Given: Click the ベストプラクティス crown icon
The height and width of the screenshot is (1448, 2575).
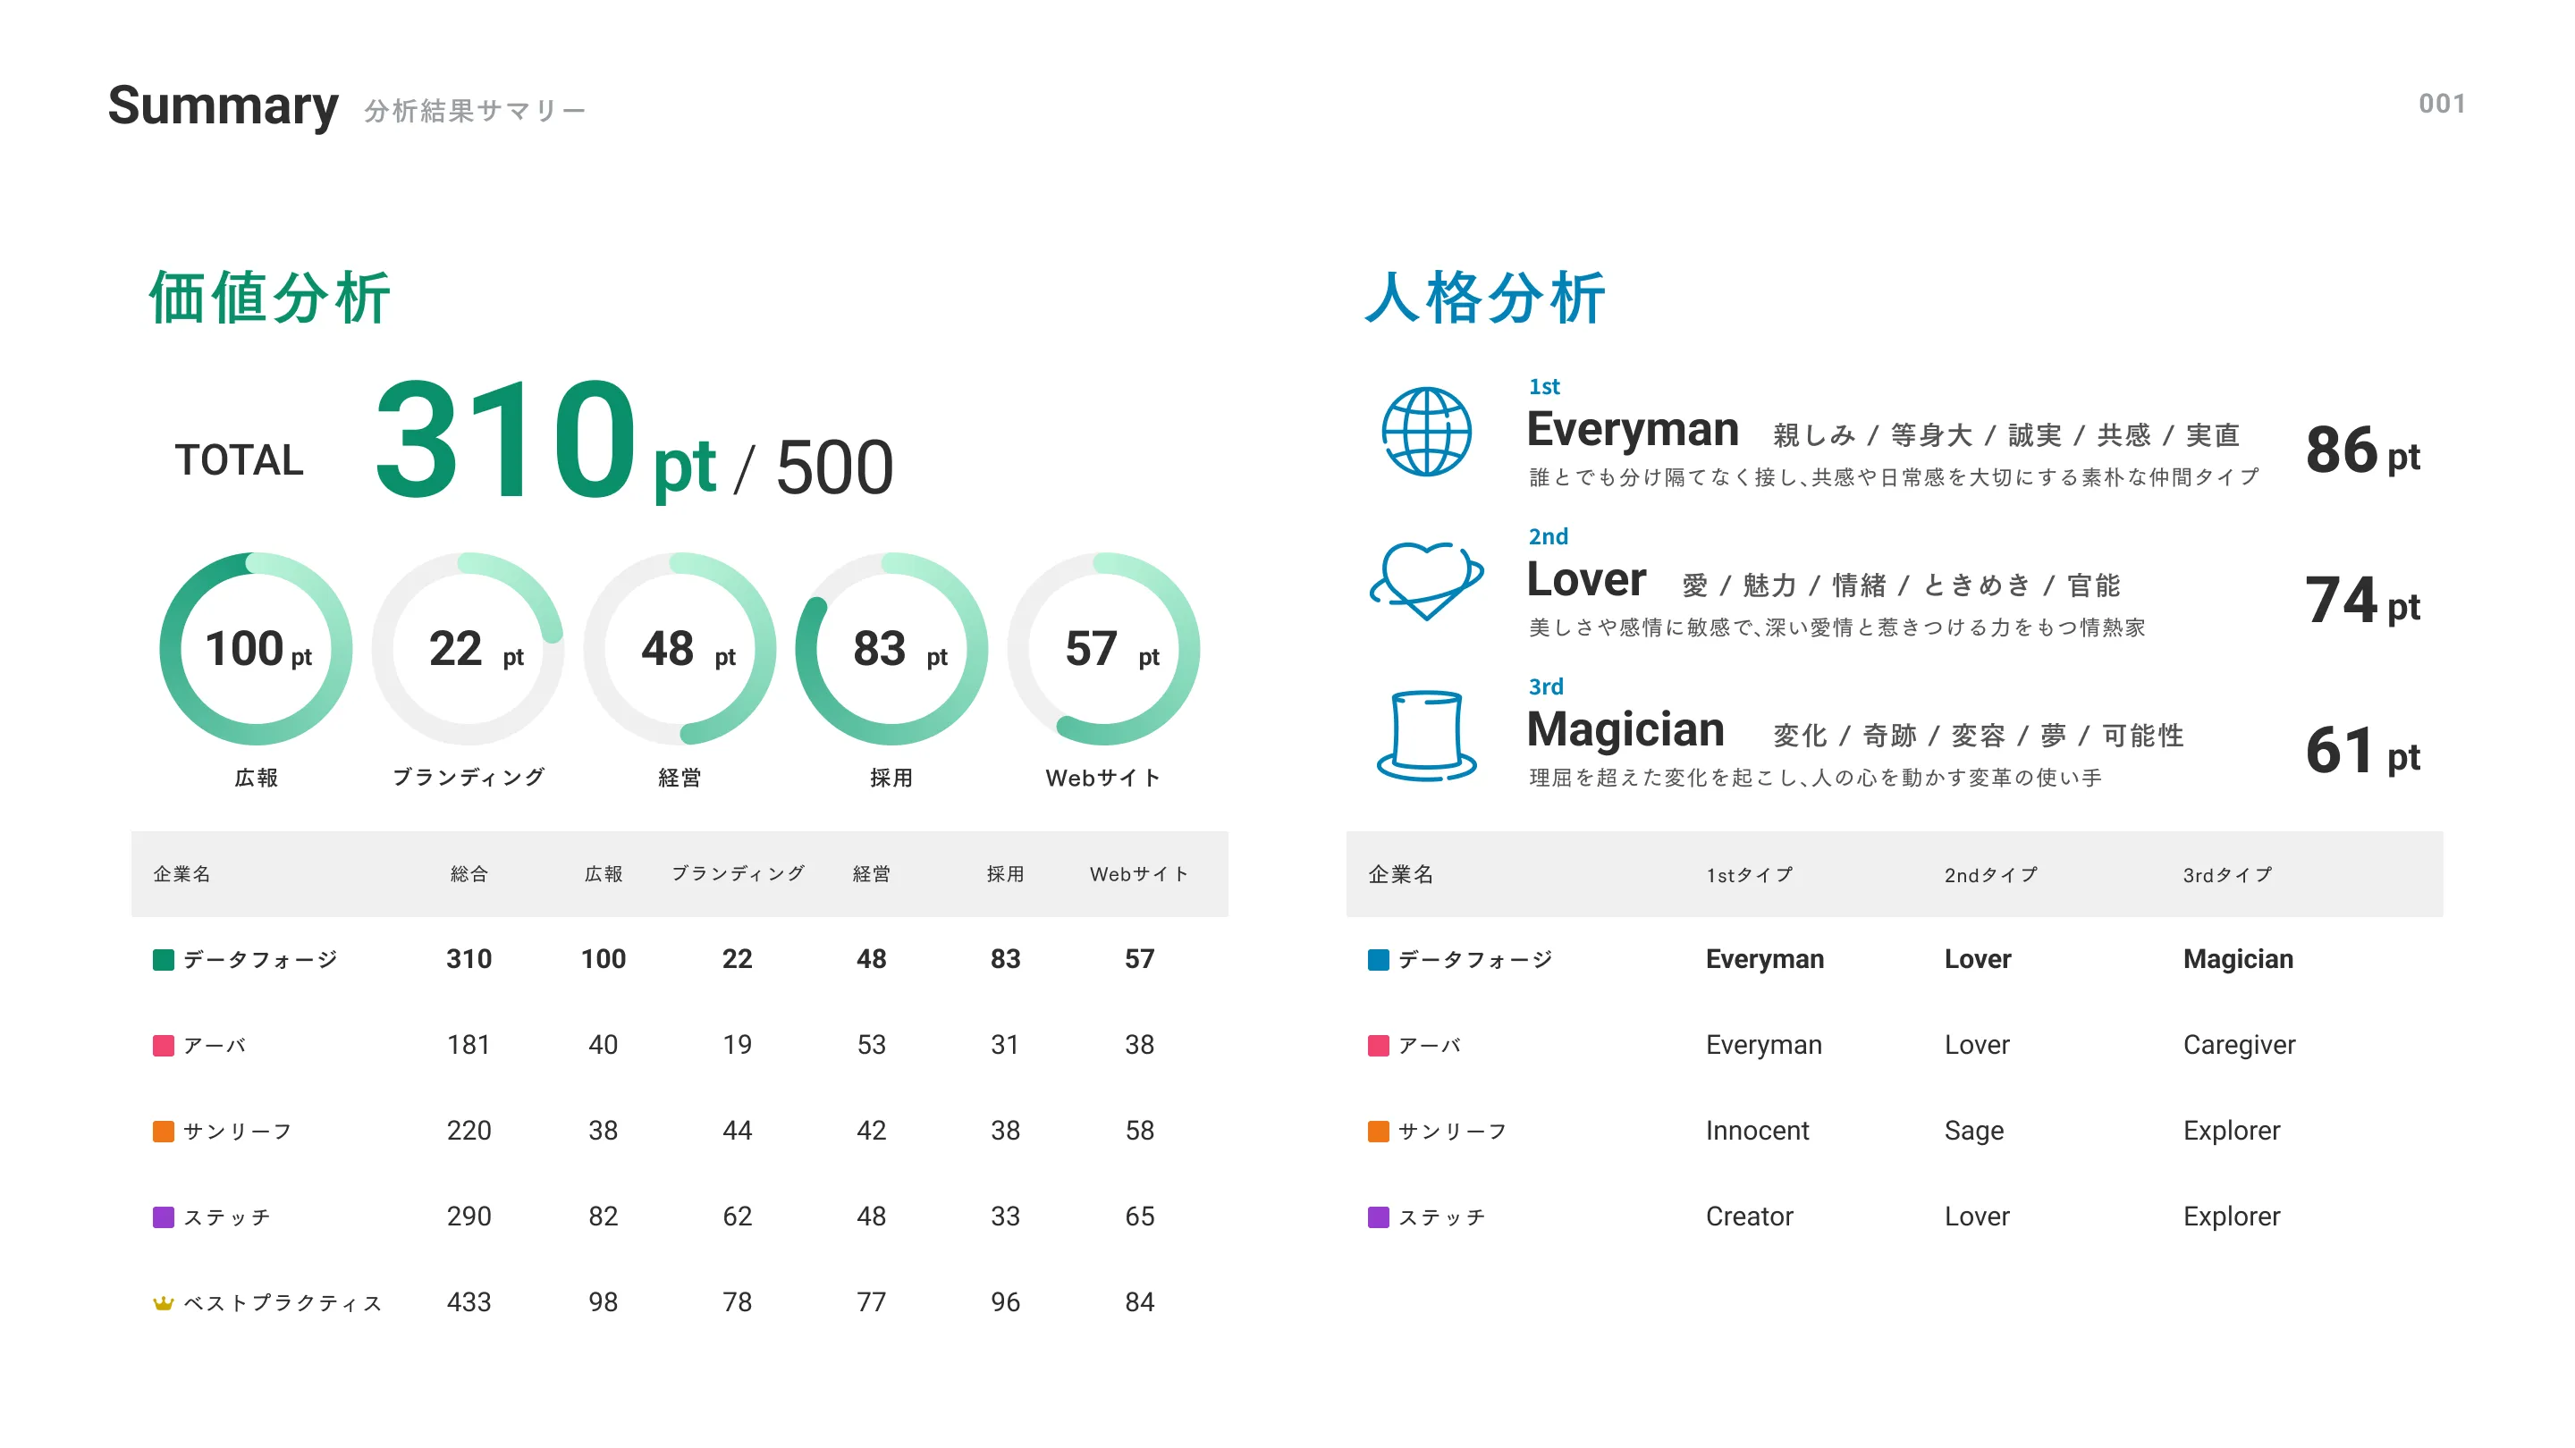Looking at the screenshot, I should (163, 1303).
